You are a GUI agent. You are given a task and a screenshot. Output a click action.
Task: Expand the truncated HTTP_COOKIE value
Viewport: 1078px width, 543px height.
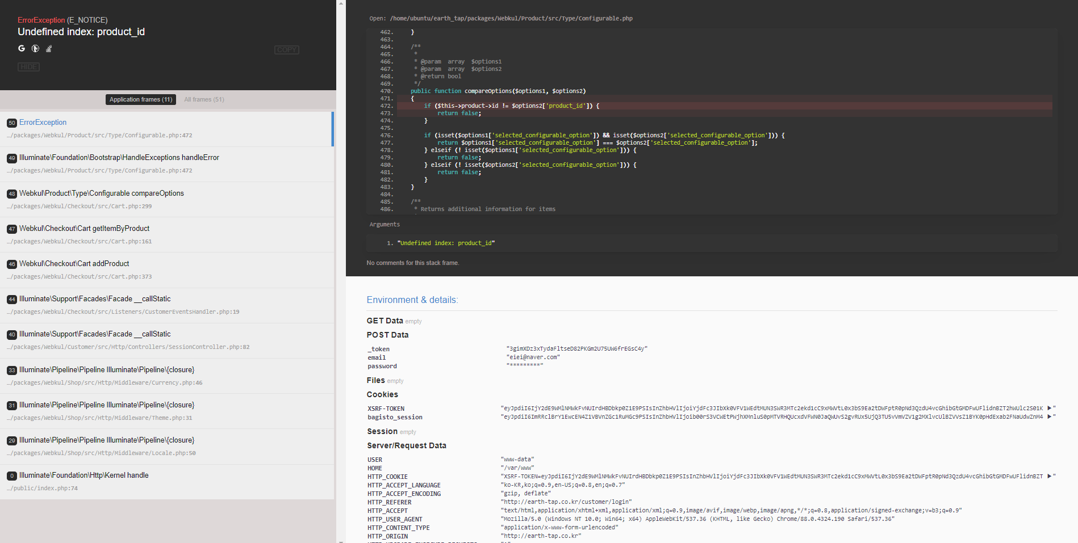coord(1049,476)
